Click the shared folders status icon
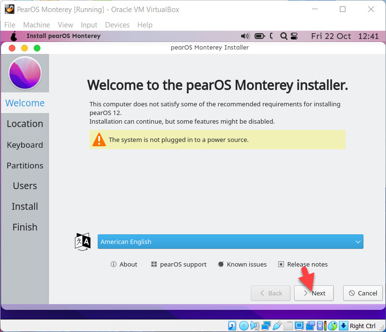386x332 pixels. click(x=288, y=326)
